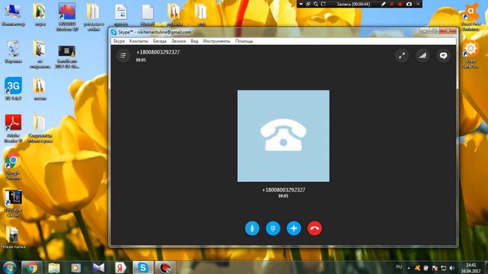Open Yandex from the taskbar

(120, 267)
